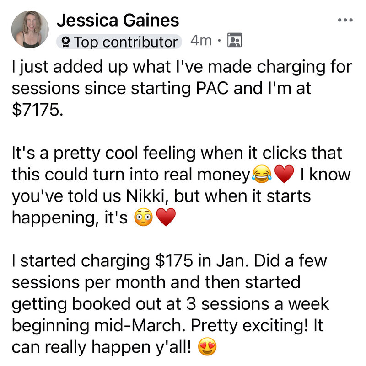Click the Top contributor badge medal icon
The image size is (366, 366).
66,42
